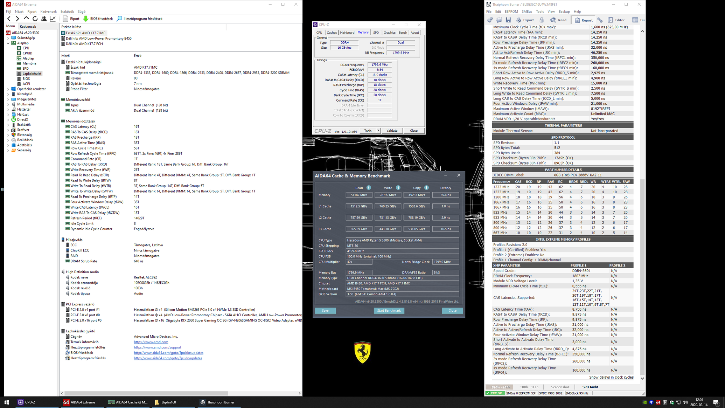The height and width of the screenshot is (408, 725).
Task: Open Editor in Thaiphoon Burner toolbar
Action: [x=616, y=20]
